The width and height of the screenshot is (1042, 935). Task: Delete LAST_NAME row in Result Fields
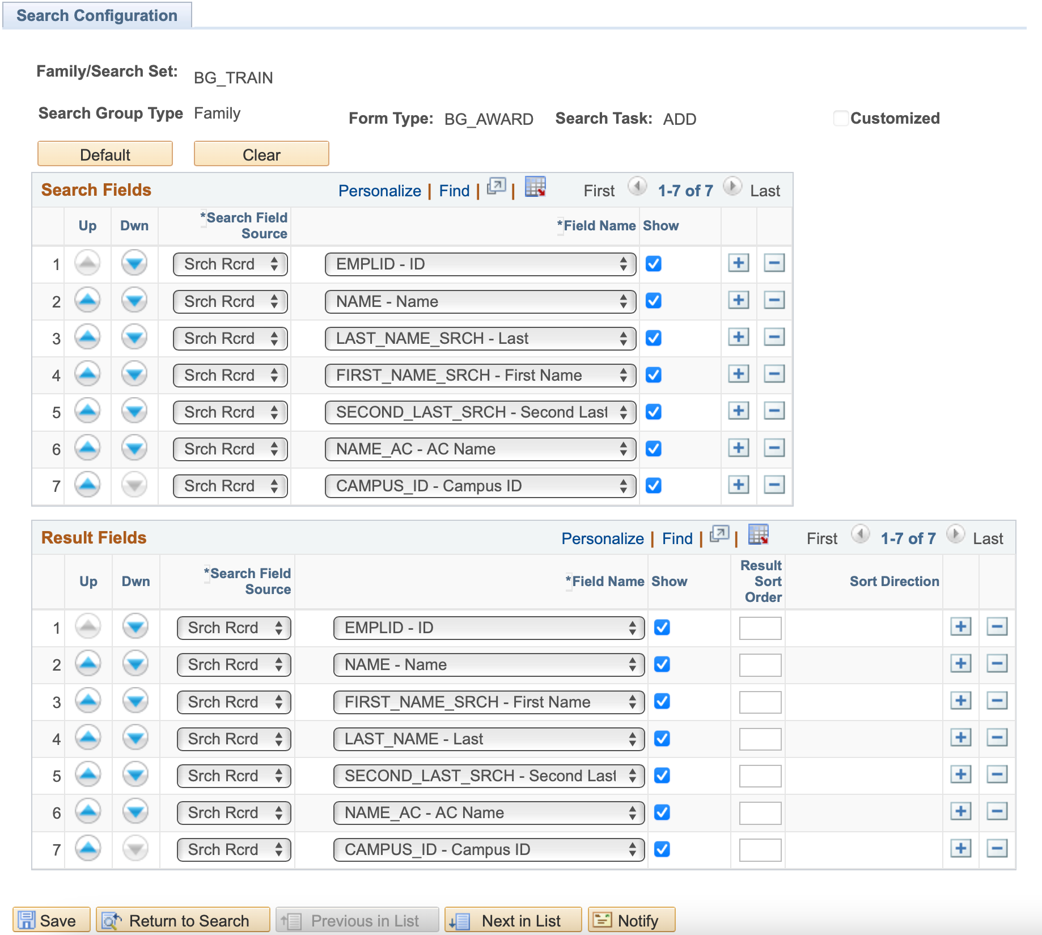click(997, 738)
